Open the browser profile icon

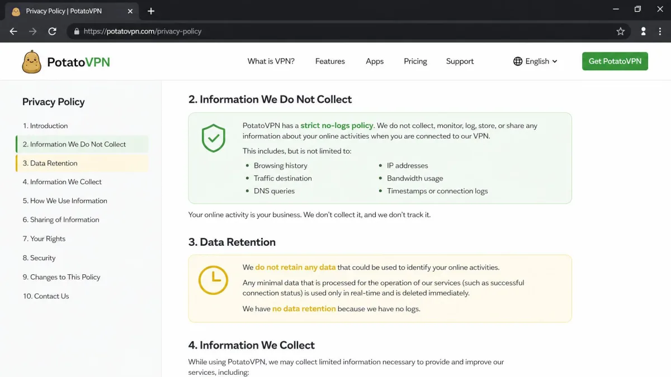(643, 31)
